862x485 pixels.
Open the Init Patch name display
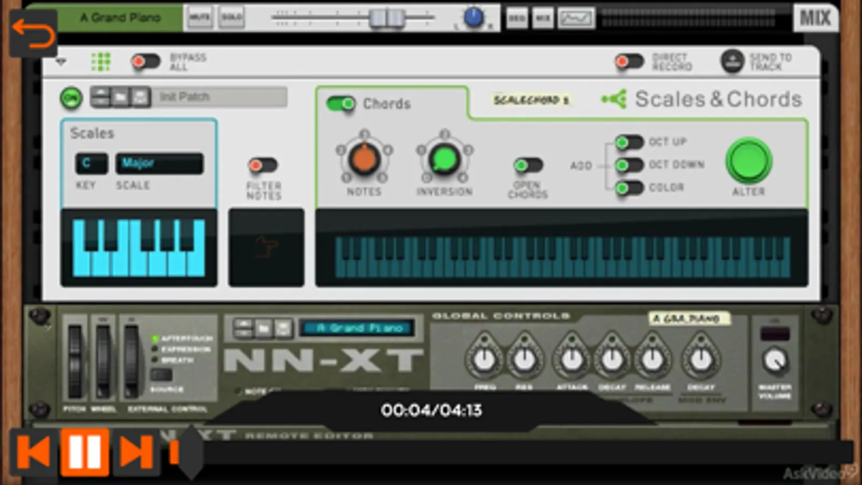point(219,97)
